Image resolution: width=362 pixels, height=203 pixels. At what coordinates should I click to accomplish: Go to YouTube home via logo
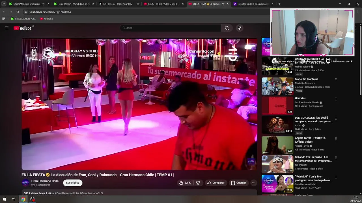point(22,28)
